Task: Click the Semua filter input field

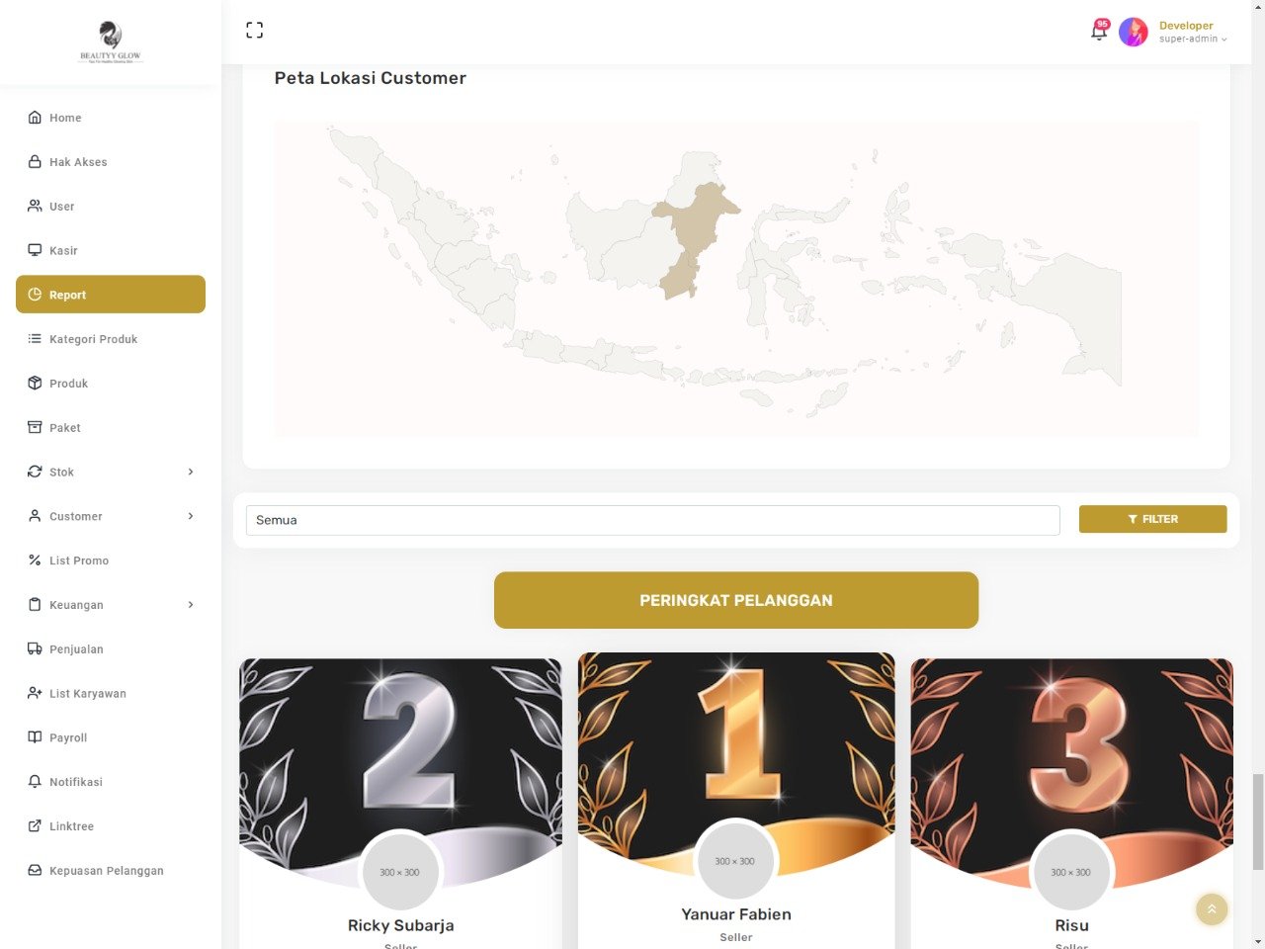Action: pyautogui.click(x=652, y=520)
